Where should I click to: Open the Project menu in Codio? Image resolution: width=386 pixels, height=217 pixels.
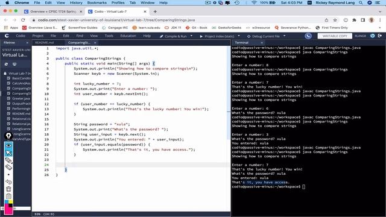(x=37, y=36)
